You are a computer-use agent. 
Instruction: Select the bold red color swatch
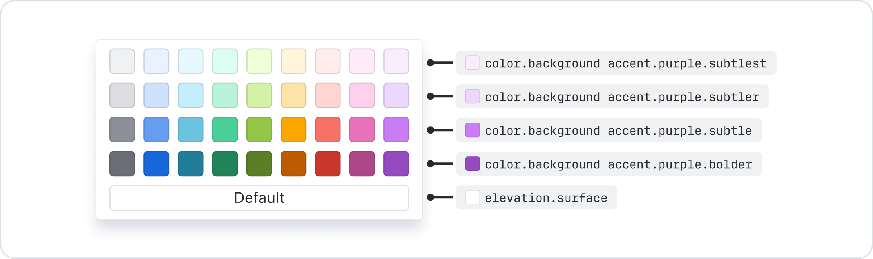[x=328, y=164]
